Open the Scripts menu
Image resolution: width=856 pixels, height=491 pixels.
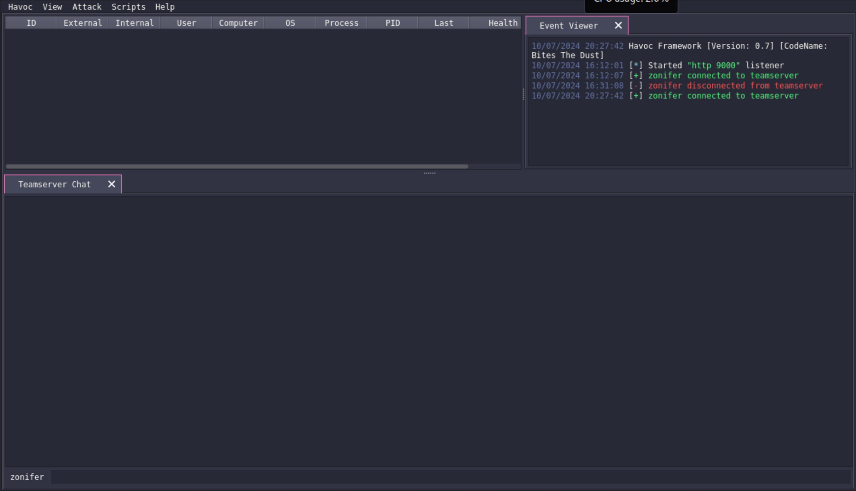(x=128, y=7)
